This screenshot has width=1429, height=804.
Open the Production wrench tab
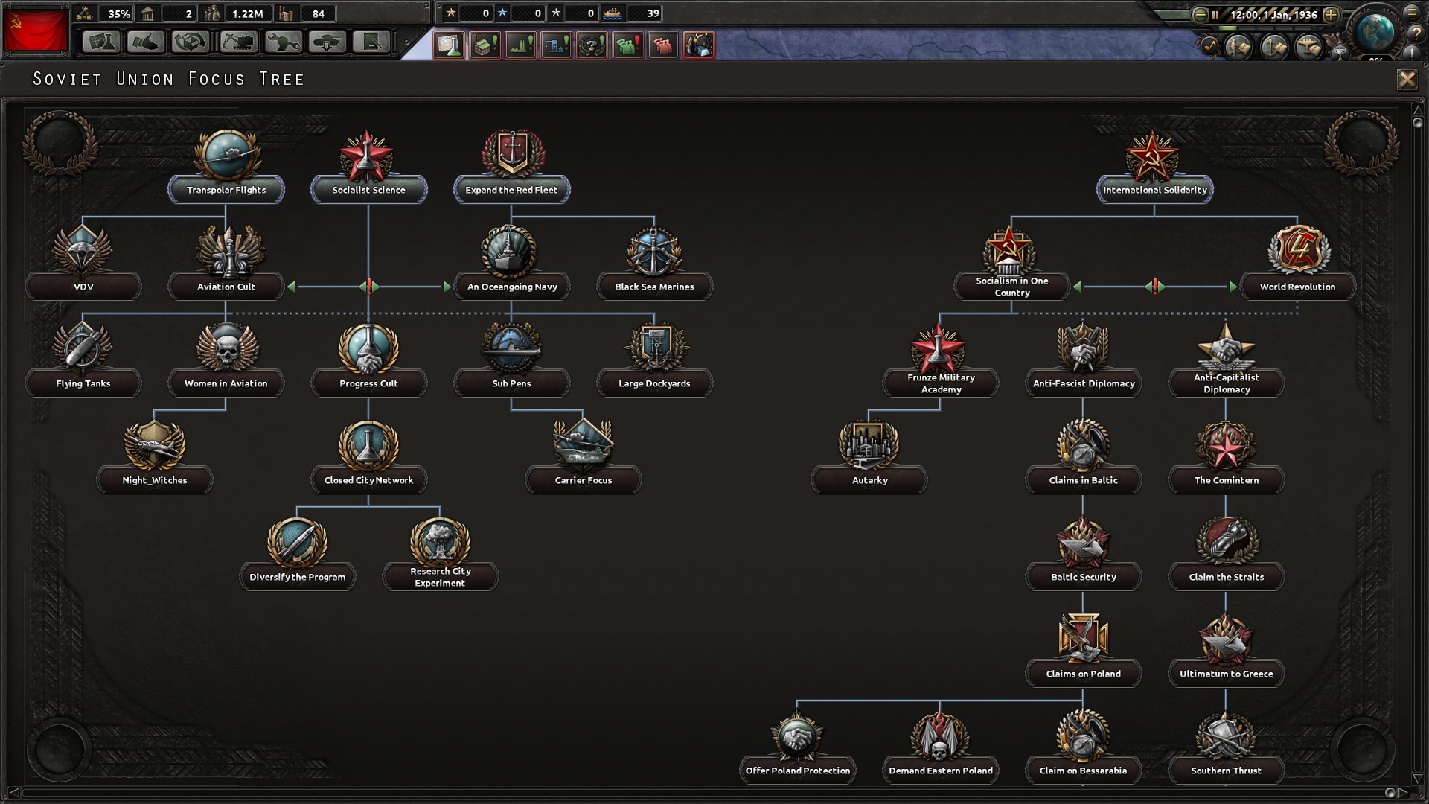point(283,42)
